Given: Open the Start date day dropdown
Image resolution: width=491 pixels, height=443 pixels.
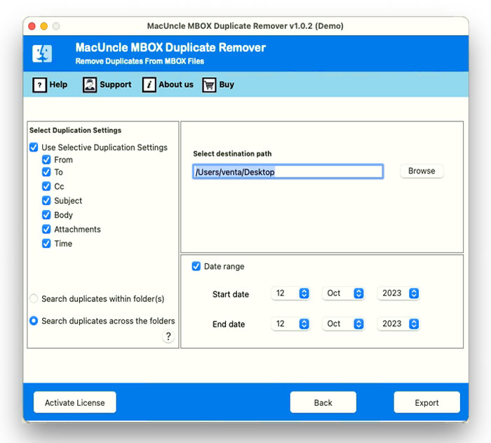Looking at the screenshot, I should click(x=290, y=293).
